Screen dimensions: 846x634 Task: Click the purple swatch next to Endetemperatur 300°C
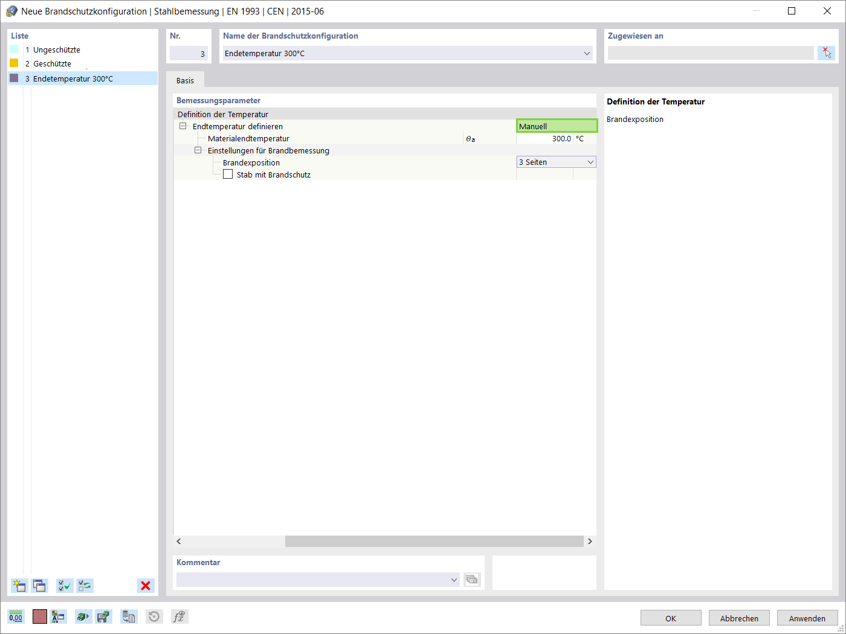pyautogui.click(x=14, y=78)
